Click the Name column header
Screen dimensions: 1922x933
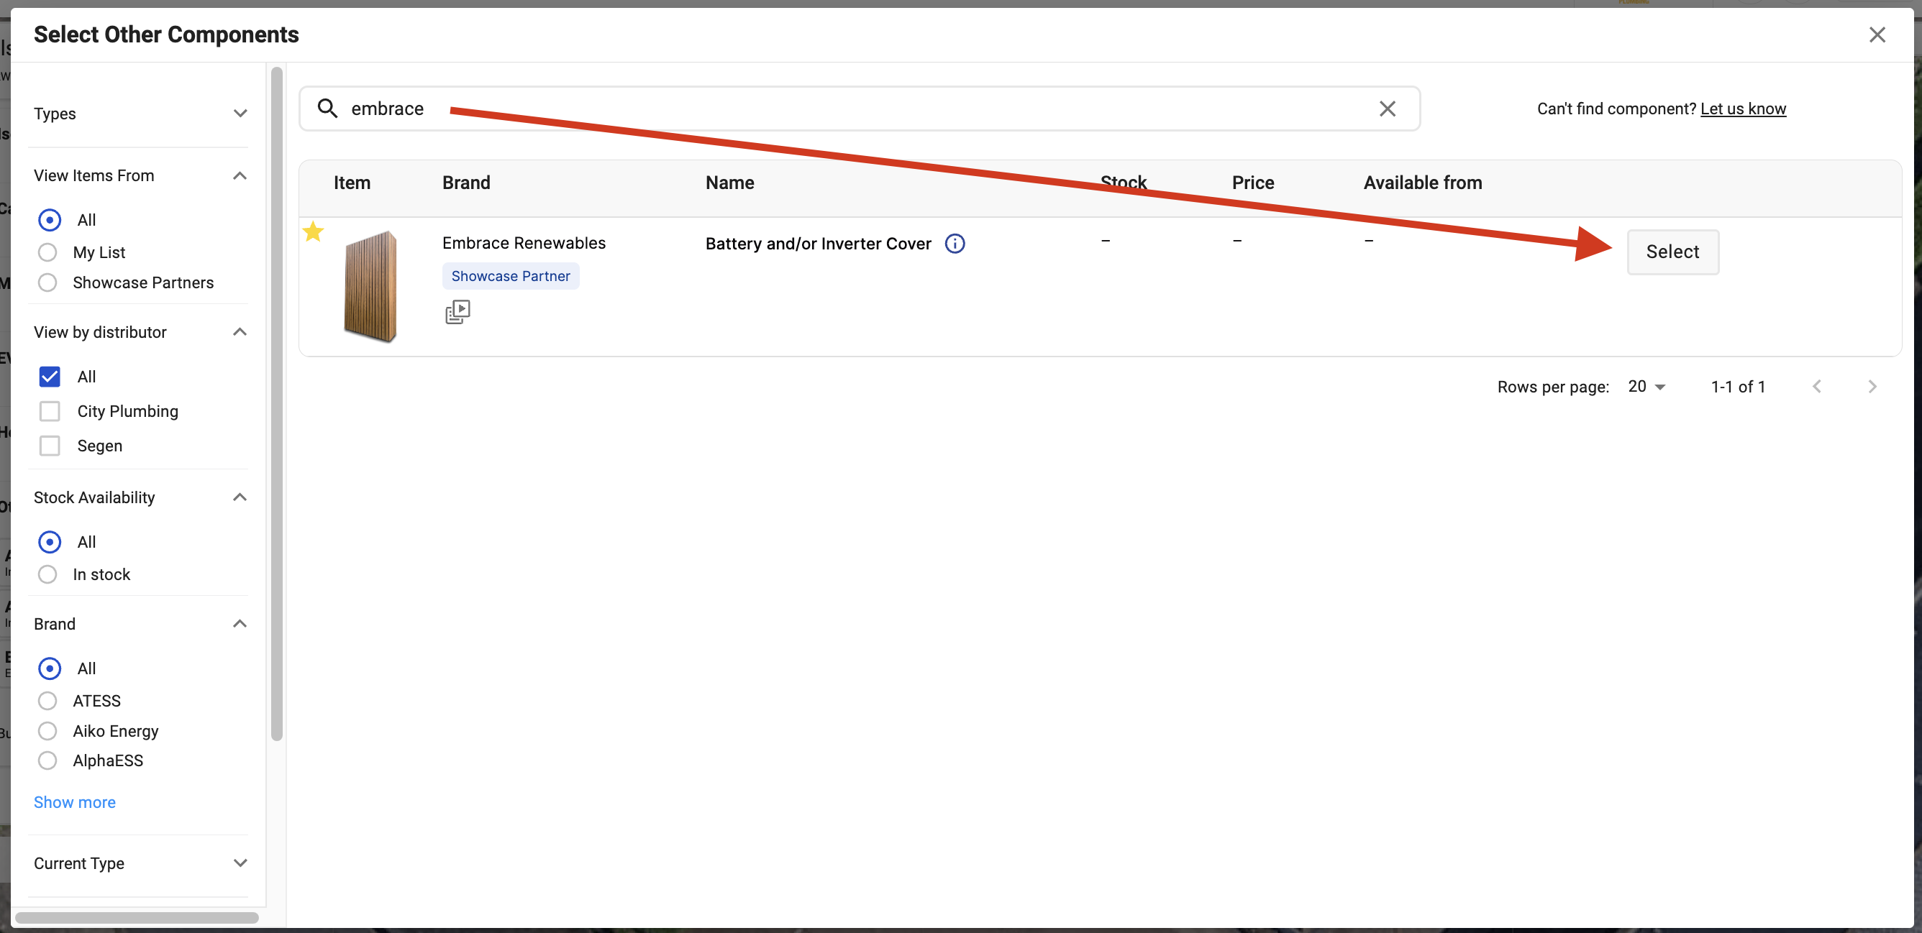click(x=729, y=183)
